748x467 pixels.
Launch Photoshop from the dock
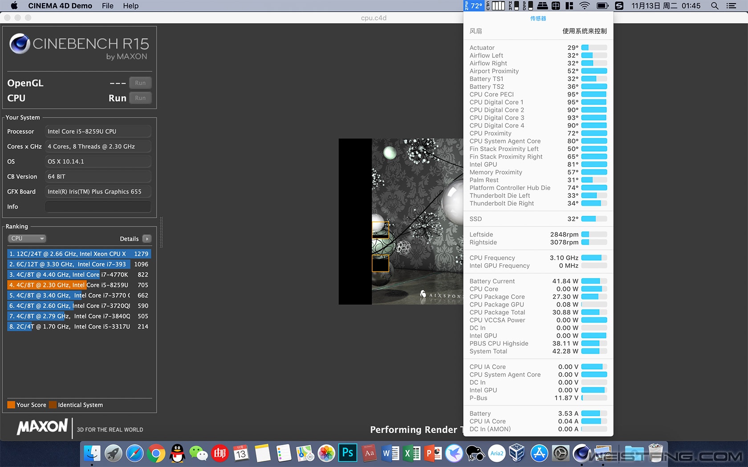pos(347,453)
